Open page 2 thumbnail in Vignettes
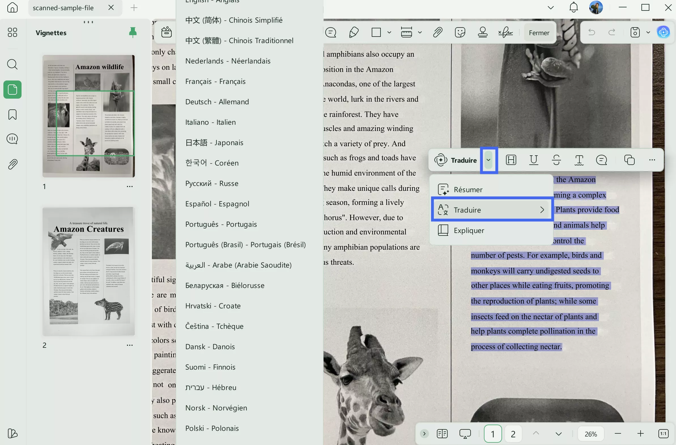Image resolution: width=676 pixels, height=445 pixels. pyautogui.click(x=88, y=271)
